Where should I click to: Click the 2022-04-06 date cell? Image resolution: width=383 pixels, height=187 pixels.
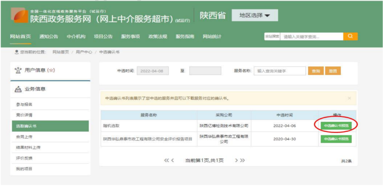[285, 126]
